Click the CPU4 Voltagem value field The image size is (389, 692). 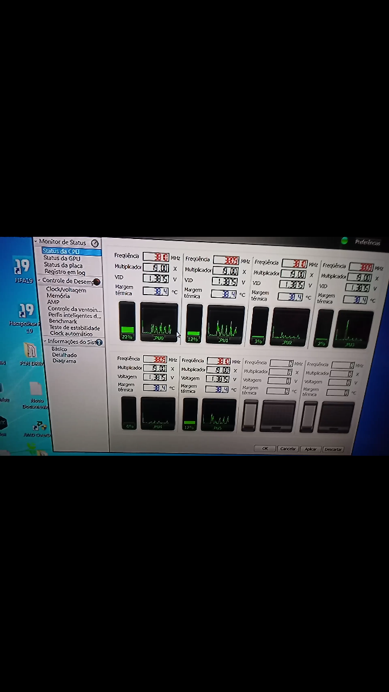click(155, 377)
